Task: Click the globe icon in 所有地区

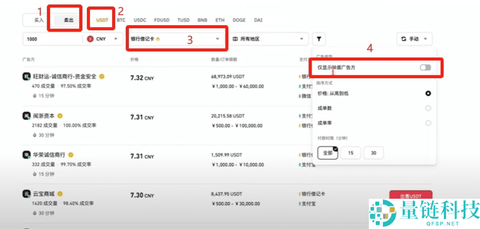Action: point(235,39)
